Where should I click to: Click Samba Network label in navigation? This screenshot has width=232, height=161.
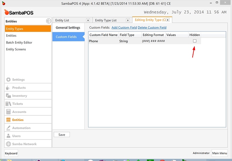(25, 144)
